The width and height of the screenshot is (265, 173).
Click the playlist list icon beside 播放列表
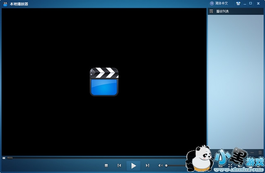tap(211, 11)
